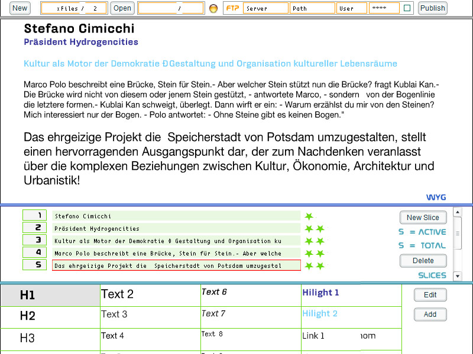This screenshot has height=354, width=473.
Task: Click the orange status ball icon
Action: tap(213, 8)
